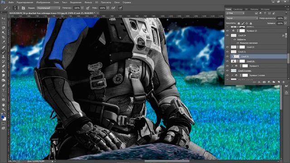Select the Zoom tool
Image resolution: width=290 pixels, height=163 pixels.
click(3, 110)
